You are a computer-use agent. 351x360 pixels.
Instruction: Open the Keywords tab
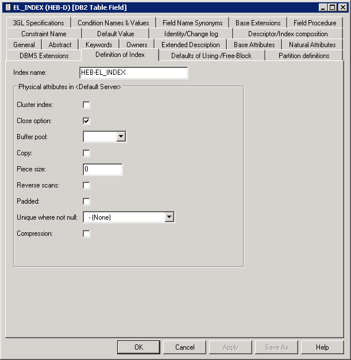[x=99, y=45]
